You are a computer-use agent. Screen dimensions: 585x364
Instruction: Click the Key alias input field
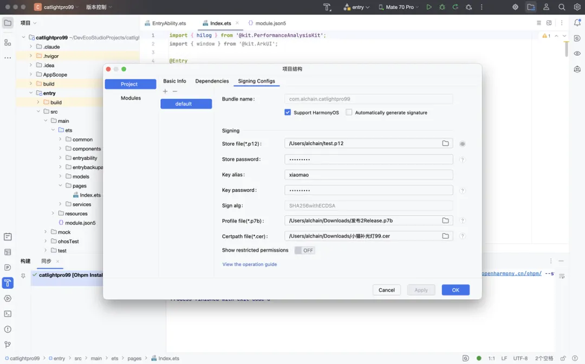pyautogui.click(x=369, y=175)
